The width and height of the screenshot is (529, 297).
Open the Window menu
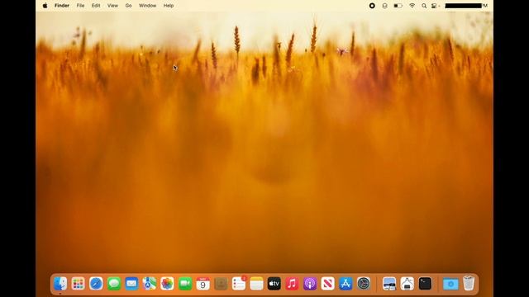[147, 6]
